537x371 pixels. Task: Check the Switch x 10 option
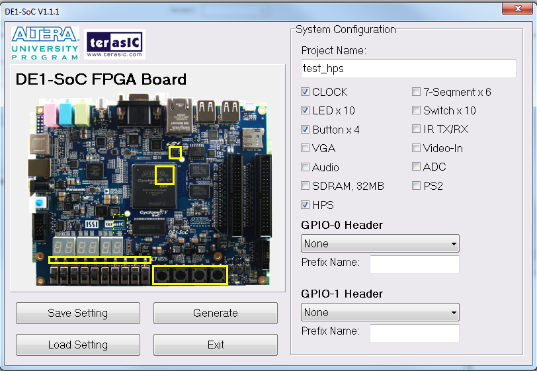(416, 110)
